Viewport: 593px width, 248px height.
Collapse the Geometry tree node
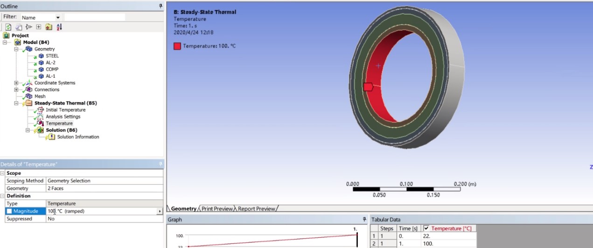(16, 49)
